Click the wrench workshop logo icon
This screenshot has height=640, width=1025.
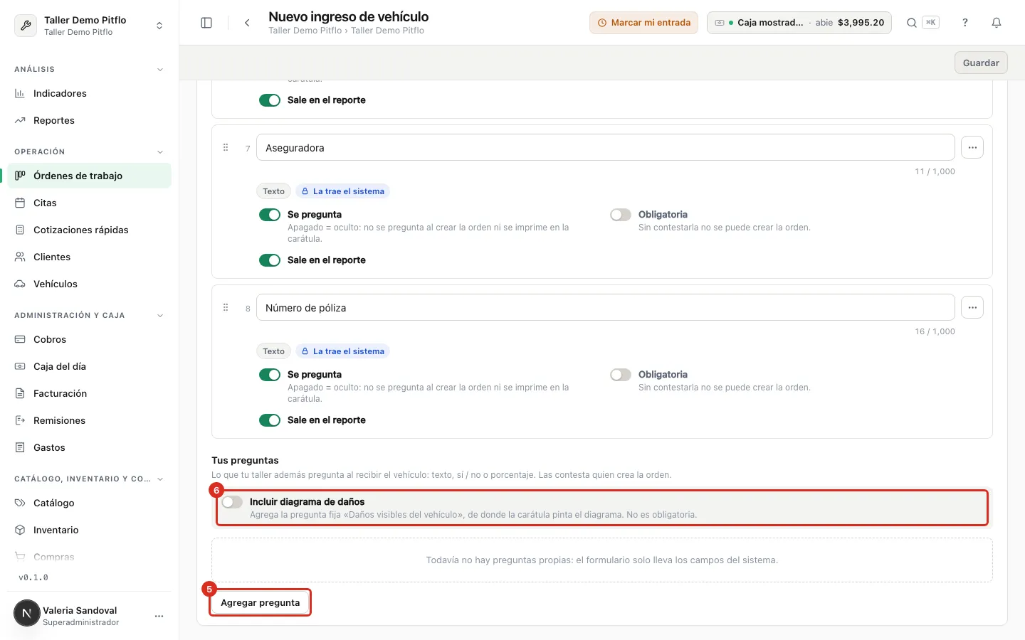tap(26, 26)
